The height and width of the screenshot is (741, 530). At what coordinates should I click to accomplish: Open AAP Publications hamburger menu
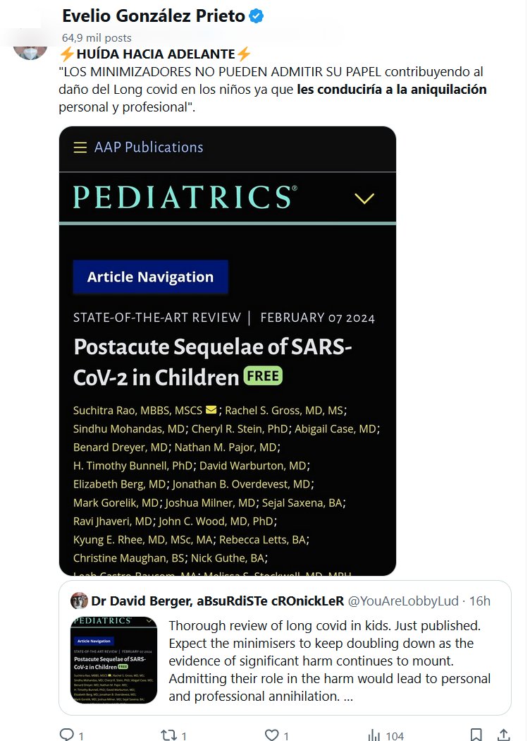pyautogui.click(x=80, y=147)
